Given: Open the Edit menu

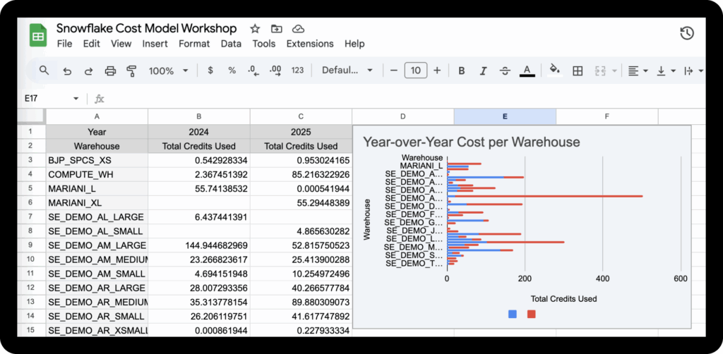Looking at the screenshot, I should pos(91,44).
